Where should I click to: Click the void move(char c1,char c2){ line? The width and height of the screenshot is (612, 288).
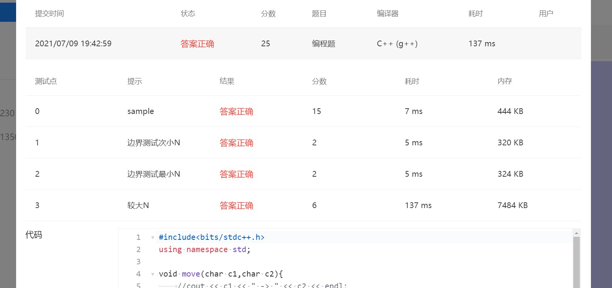pos(221,274)
